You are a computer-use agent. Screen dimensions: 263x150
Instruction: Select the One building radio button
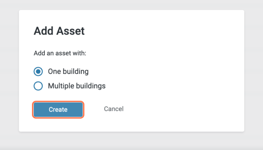click(38, 72)
